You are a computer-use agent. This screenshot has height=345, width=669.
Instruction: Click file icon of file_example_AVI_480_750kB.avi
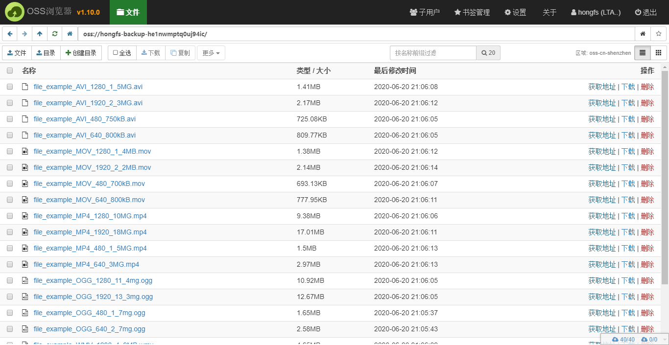tap(25, 119)
